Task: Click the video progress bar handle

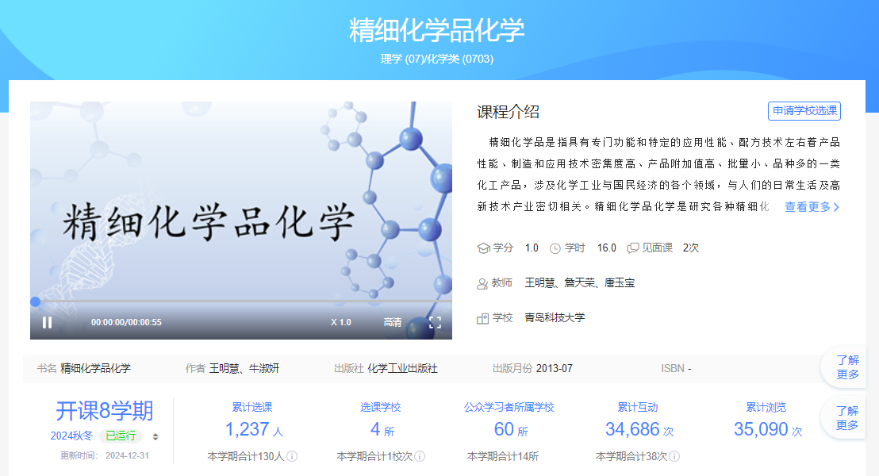Action: tap(36, 301)
